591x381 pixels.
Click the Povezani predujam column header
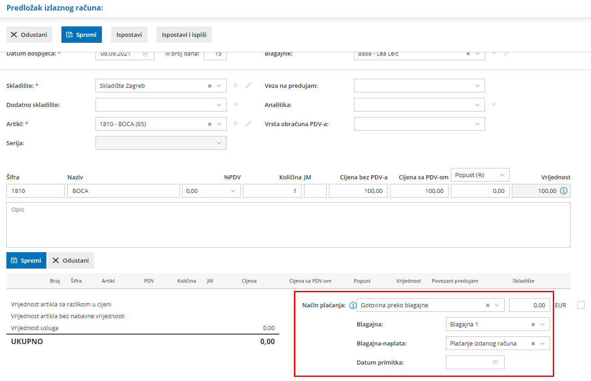coord(455,281)
